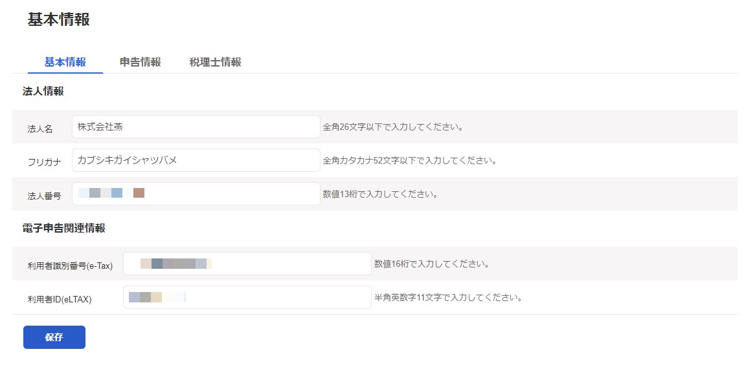Select the 基本情報 tab
The image size is (755, 367).
click(65, 62)
